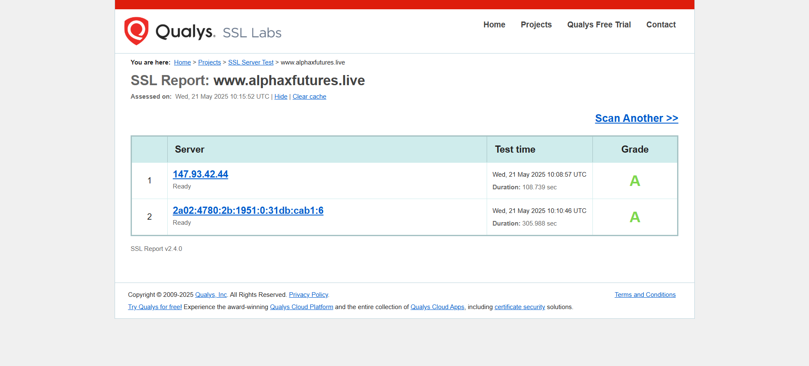809x366 pixels.
Task: Open the Qualys, Inc footer link
Action: click(x=211, y=295)
